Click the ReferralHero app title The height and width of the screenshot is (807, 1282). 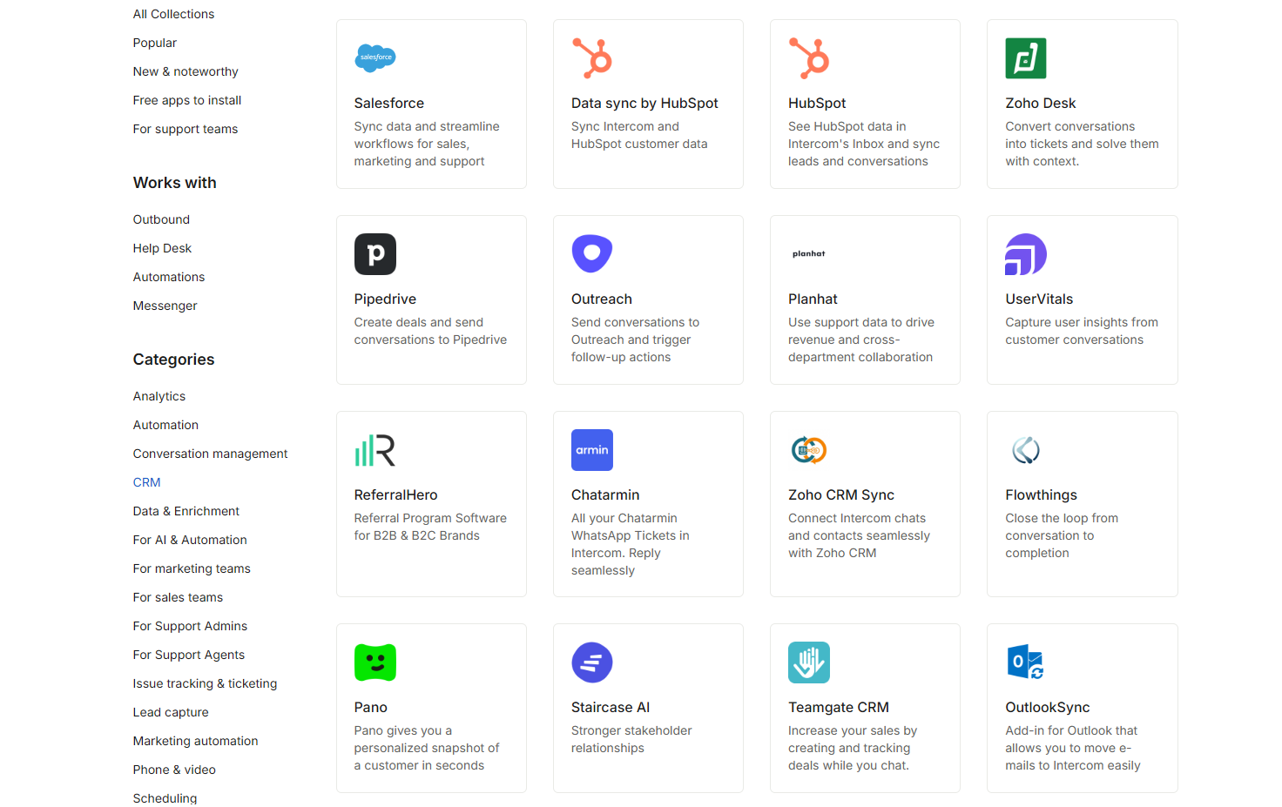tap(396, 494)
